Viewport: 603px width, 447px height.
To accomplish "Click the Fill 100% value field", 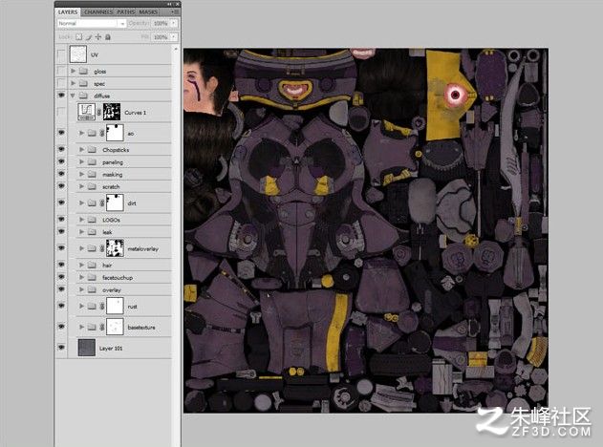I will (161, 37).
